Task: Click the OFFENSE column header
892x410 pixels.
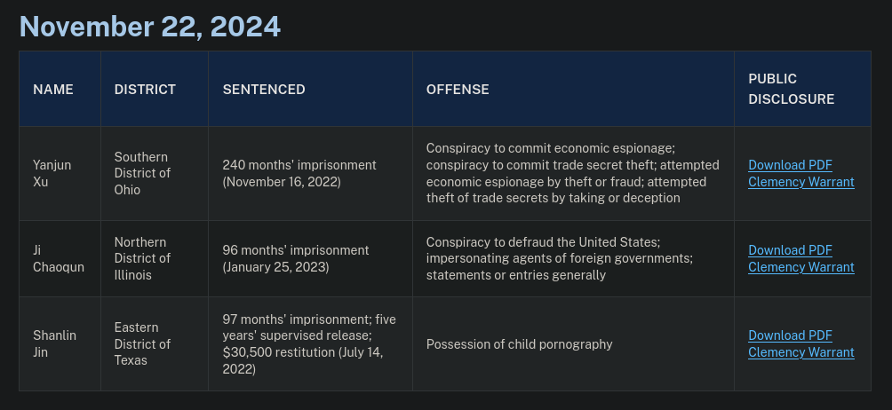Action: pos(458,90)
